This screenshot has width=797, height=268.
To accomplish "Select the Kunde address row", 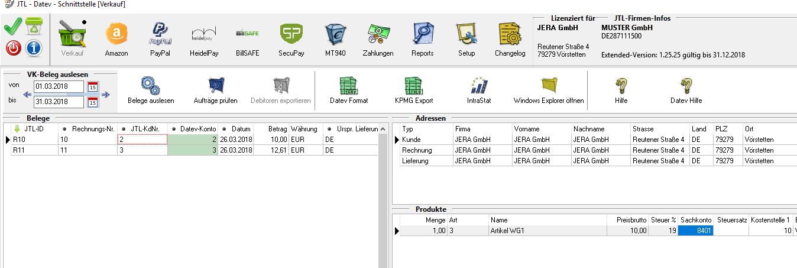I will (597, 140).
